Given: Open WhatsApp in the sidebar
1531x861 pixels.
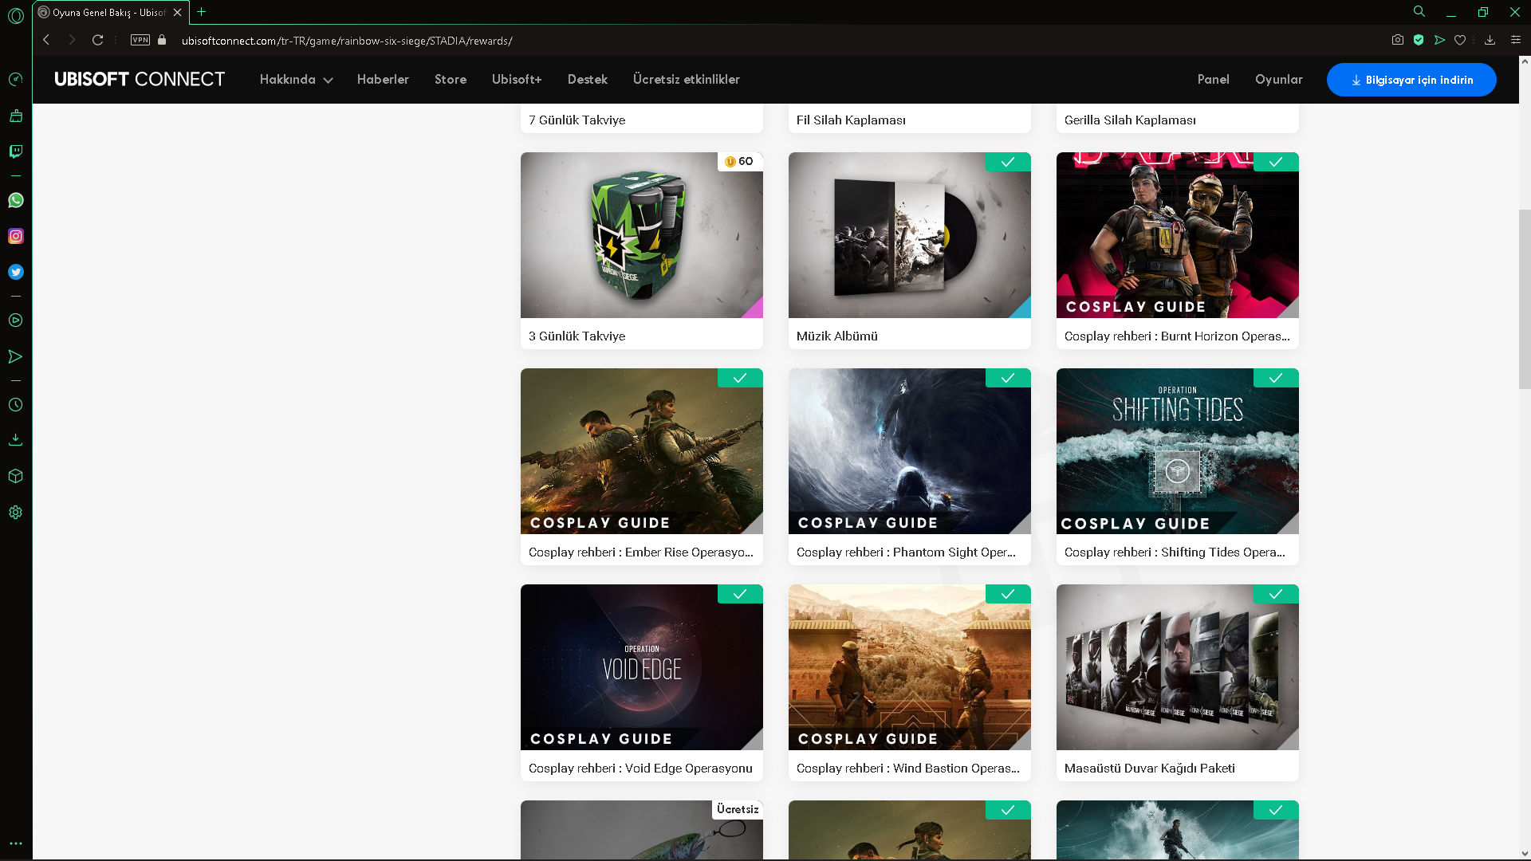Looking at the screenshot, I should click(16, 200).
